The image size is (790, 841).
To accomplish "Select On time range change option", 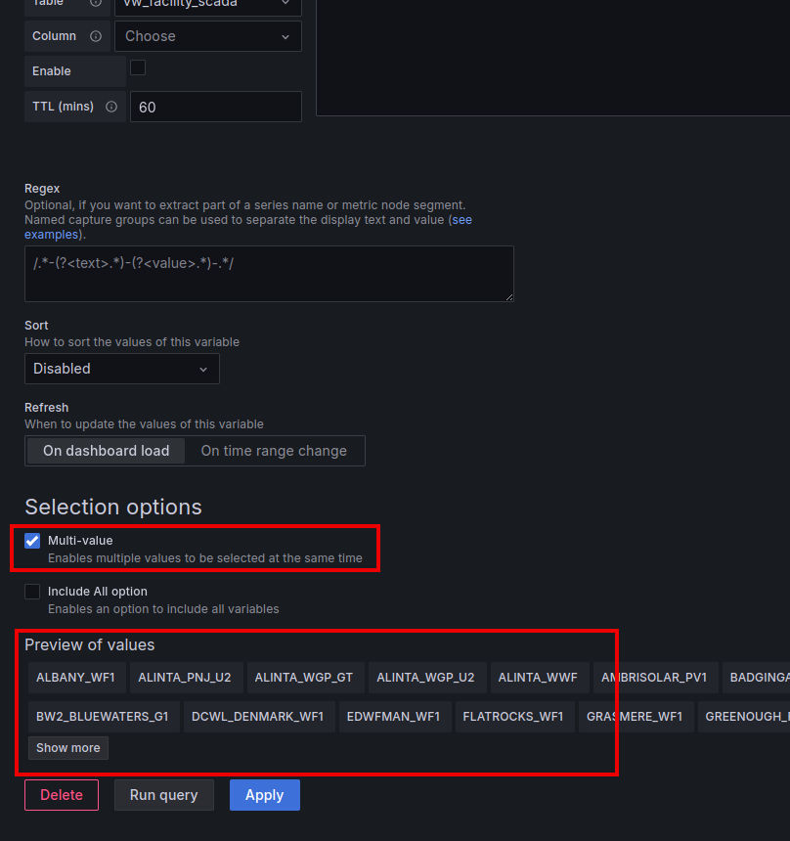I will click(274, 451).
